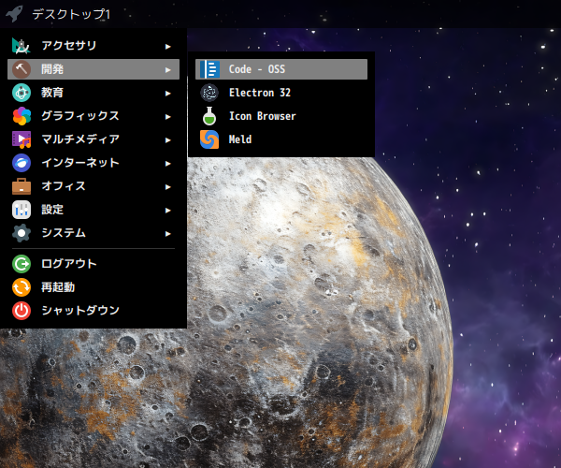561x468 pixels.
Task: Select the 開発 menu category
Action: [x=93, y=69]
